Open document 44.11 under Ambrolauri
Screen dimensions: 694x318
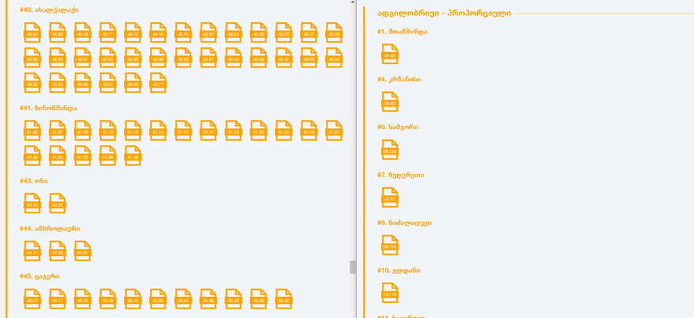pyautogui.click(x=33, y=251)
